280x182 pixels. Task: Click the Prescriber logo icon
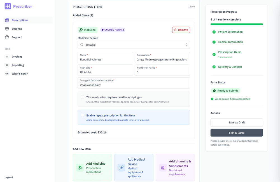click(8, 6)
